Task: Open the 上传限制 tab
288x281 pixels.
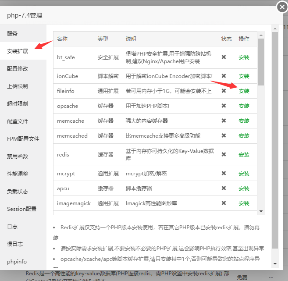Action: click(23, 86)
